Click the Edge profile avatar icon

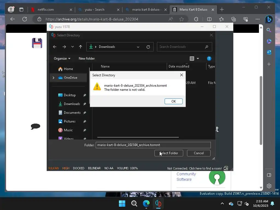[11, 10]
